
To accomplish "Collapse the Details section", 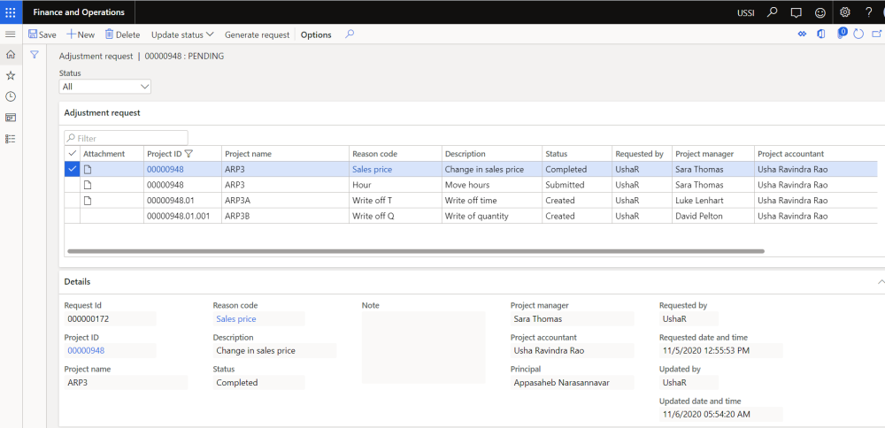I will (x=880, y=281).
